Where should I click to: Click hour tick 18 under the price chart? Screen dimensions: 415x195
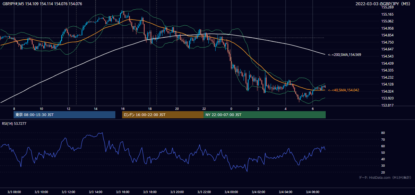click(150, 108)
